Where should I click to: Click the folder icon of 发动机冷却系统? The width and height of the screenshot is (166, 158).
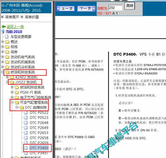(x=7, y=67)
